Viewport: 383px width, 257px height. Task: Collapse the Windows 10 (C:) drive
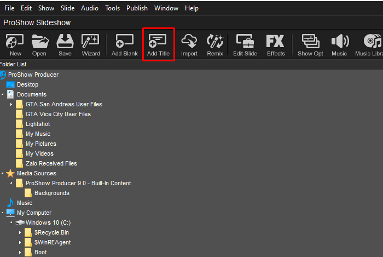pyautogui.click(x=11, y=222)
